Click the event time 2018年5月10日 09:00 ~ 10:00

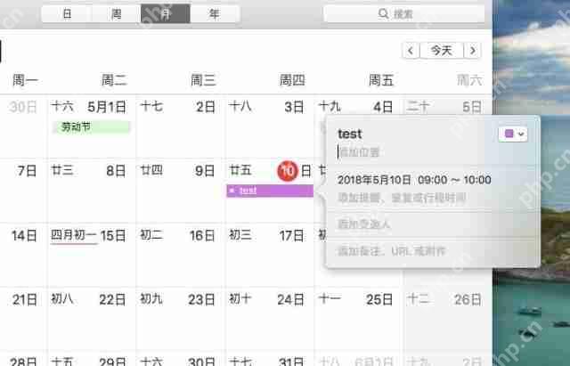(x=414, y=180)
